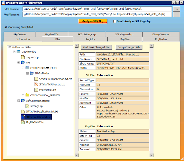Collapse the SoftGridUserSettings node
184x161 pixels.
click(x=19, y=101)
